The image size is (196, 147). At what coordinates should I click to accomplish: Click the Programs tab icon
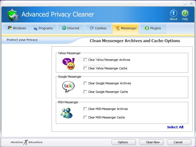click(35, 28)
